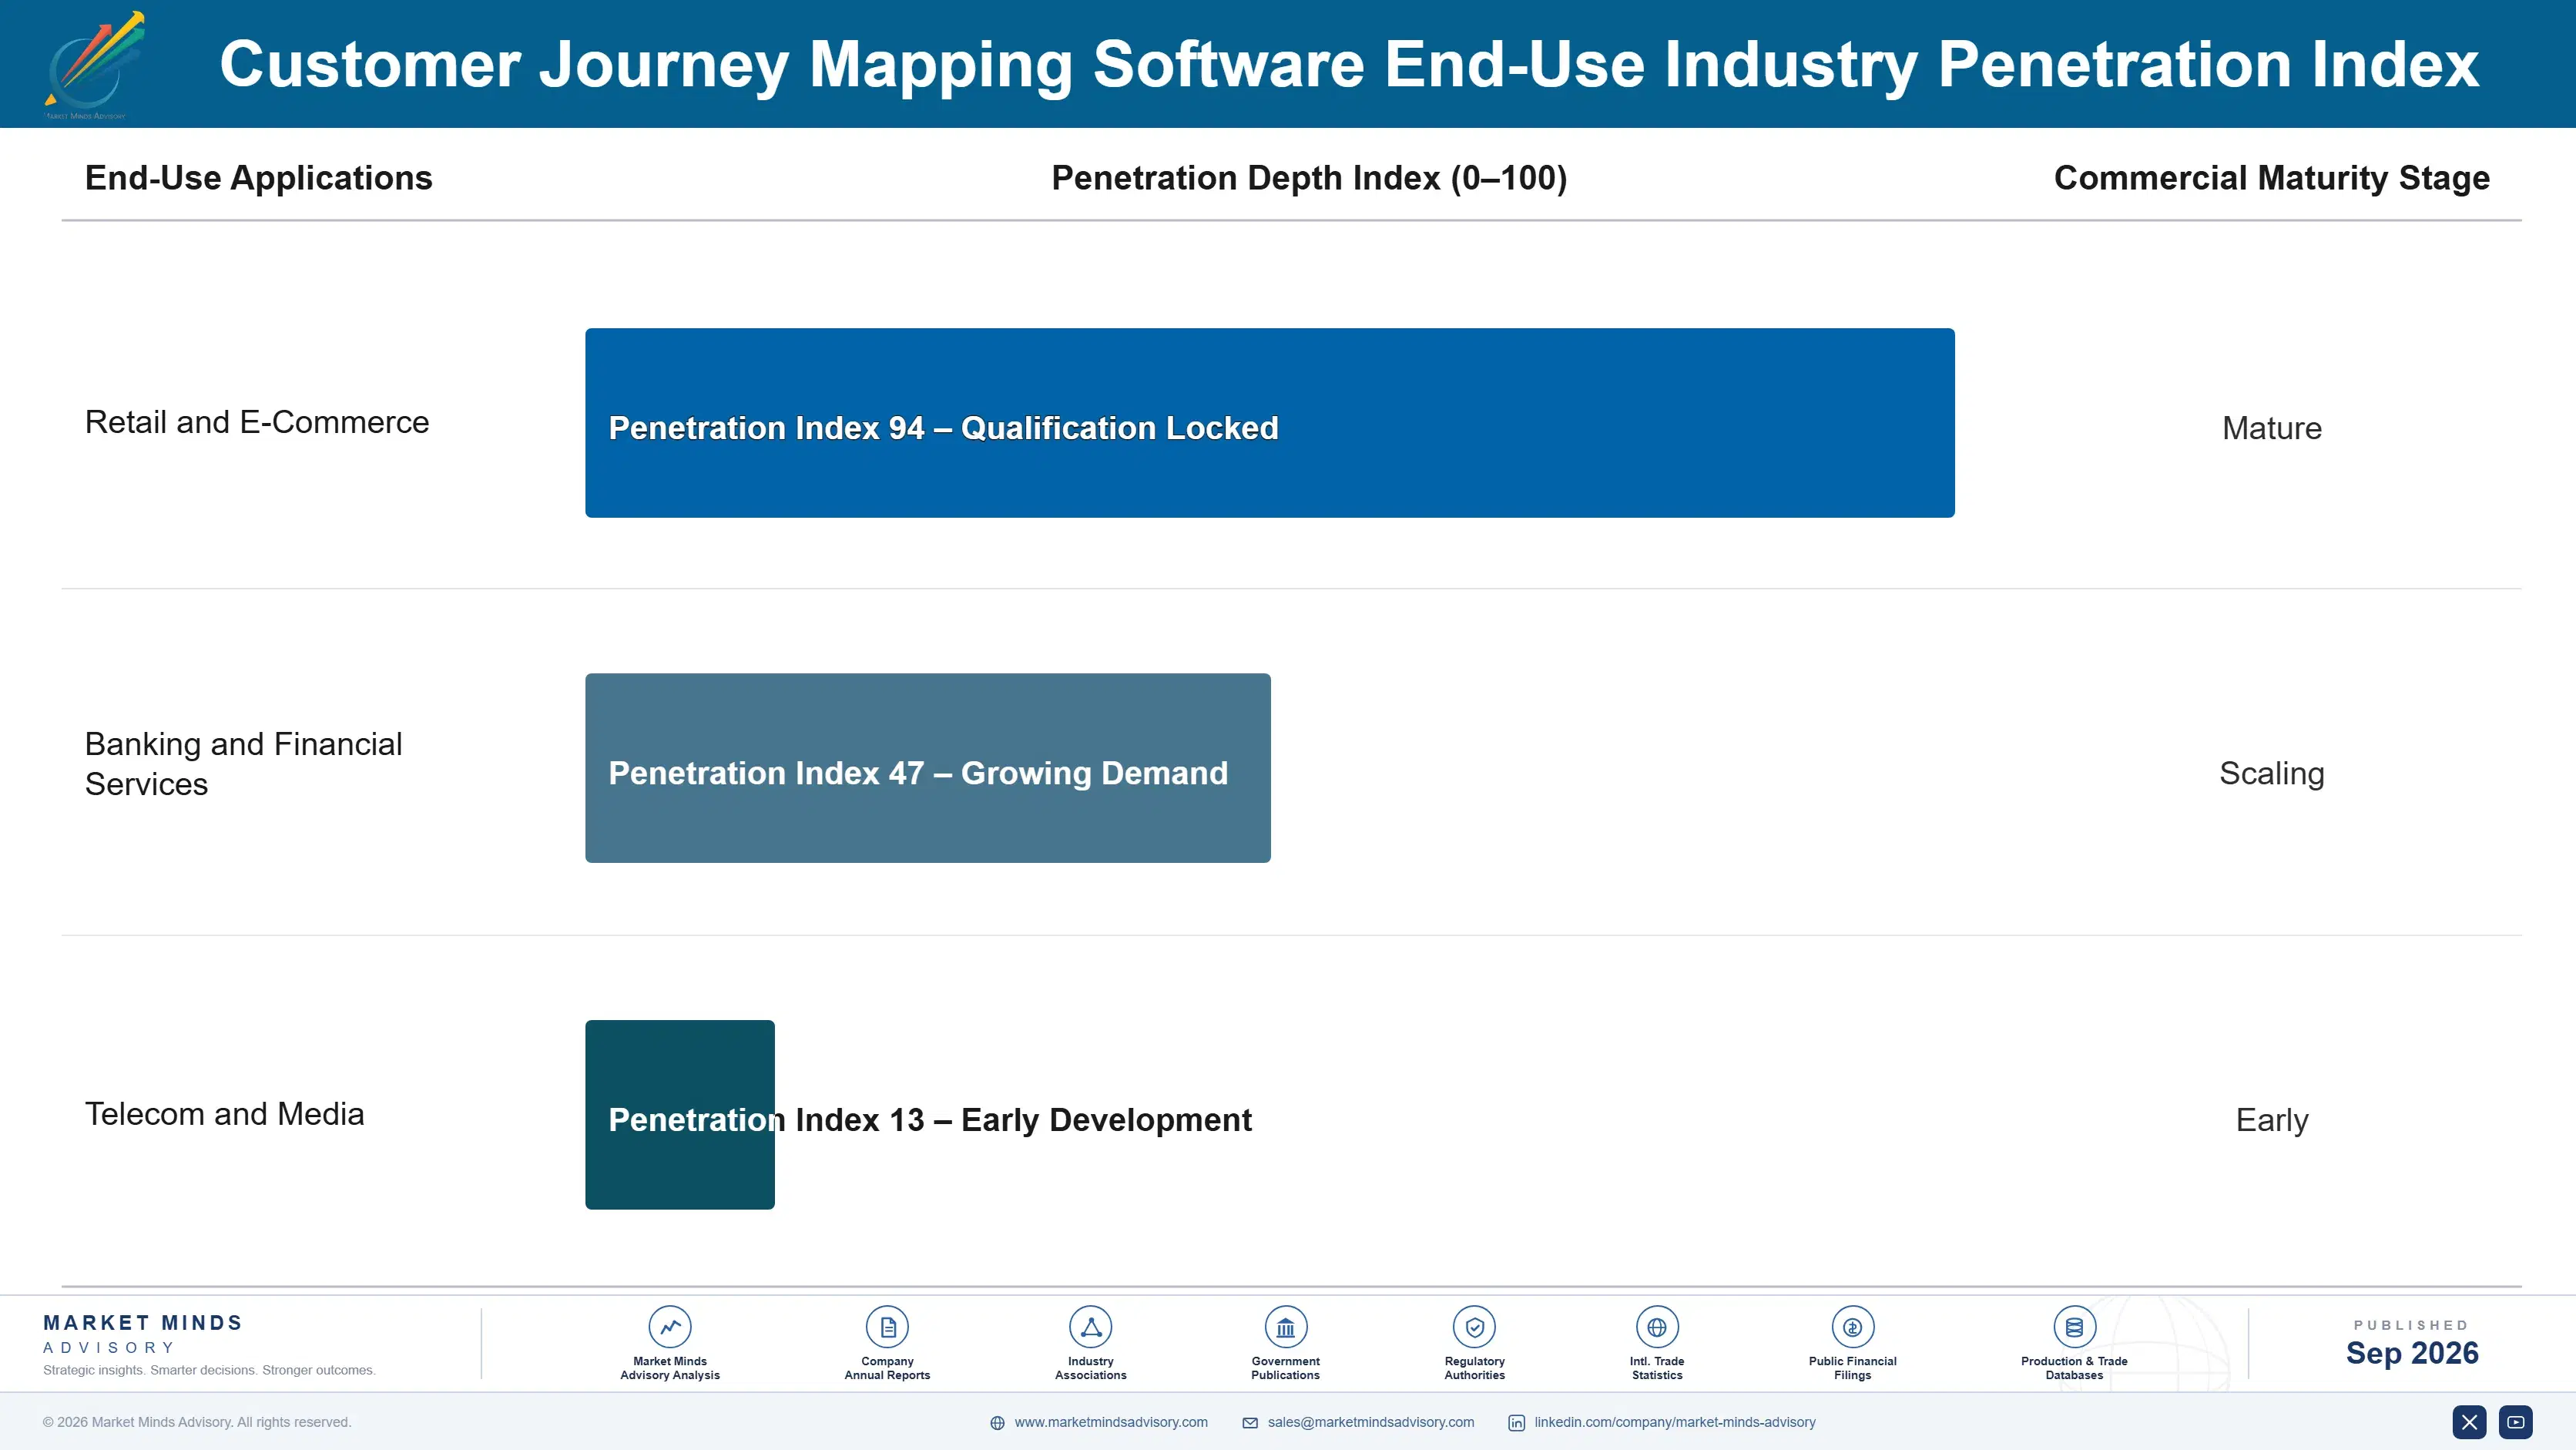Select the Intl. Trade Statistics globe icon
This screenshot has width=2576, height=1450.
click(x=1657, y=1327)
